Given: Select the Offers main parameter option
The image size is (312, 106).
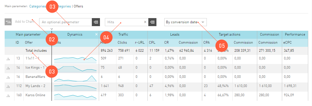Looking at the screenshot, I should click(x=79, y=6).
